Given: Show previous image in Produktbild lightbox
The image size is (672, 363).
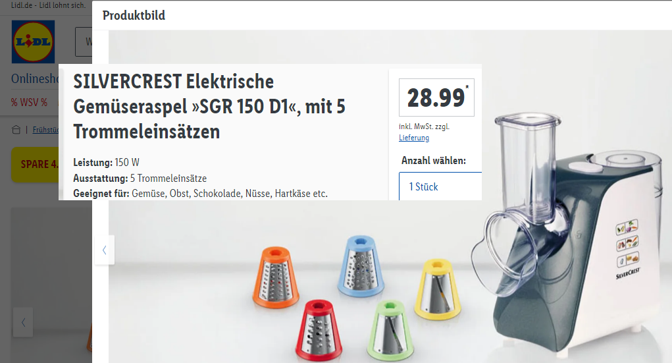Looking at the screenshot, I should coord(104,250).
